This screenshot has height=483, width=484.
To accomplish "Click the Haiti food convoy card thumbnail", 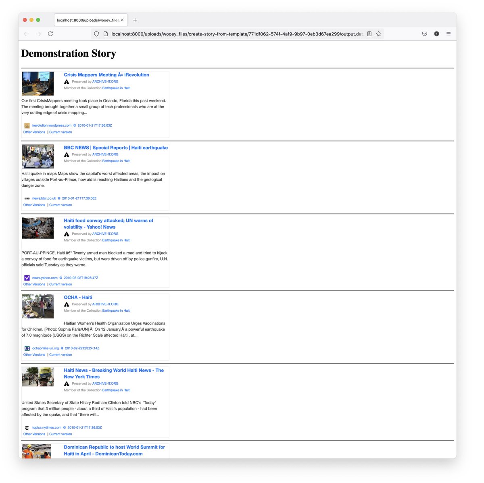I will [38, 228].
